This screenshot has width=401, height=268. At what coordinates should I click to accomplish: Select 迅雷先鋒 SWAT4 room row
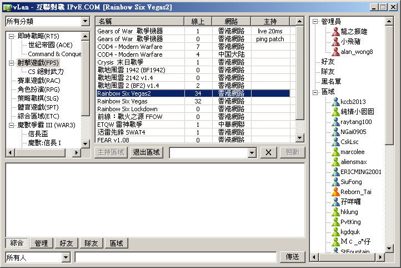coord(193,132)
